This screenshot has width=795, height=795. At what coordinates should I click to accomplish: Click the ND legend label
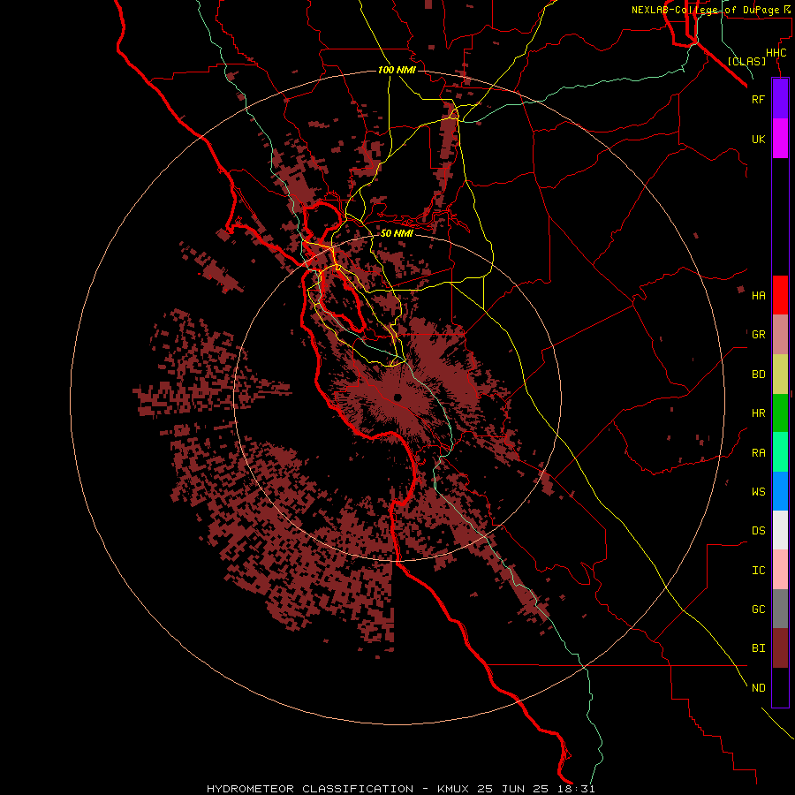758,688
